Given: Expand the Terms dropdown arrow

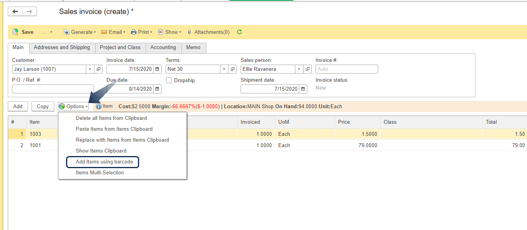Looking at the screenshot, I should tap(224, 69).
